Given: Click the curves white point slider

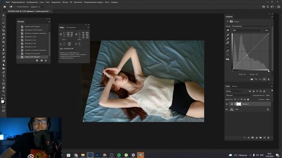Looking at the screenshot, I should tap(269, 71).
